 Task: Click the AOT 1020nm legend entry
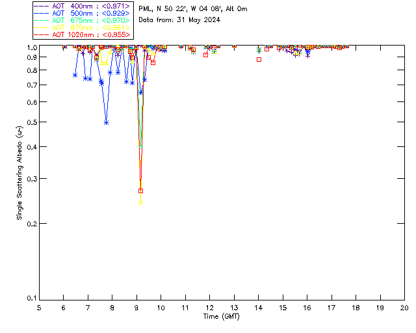(83, 34)
